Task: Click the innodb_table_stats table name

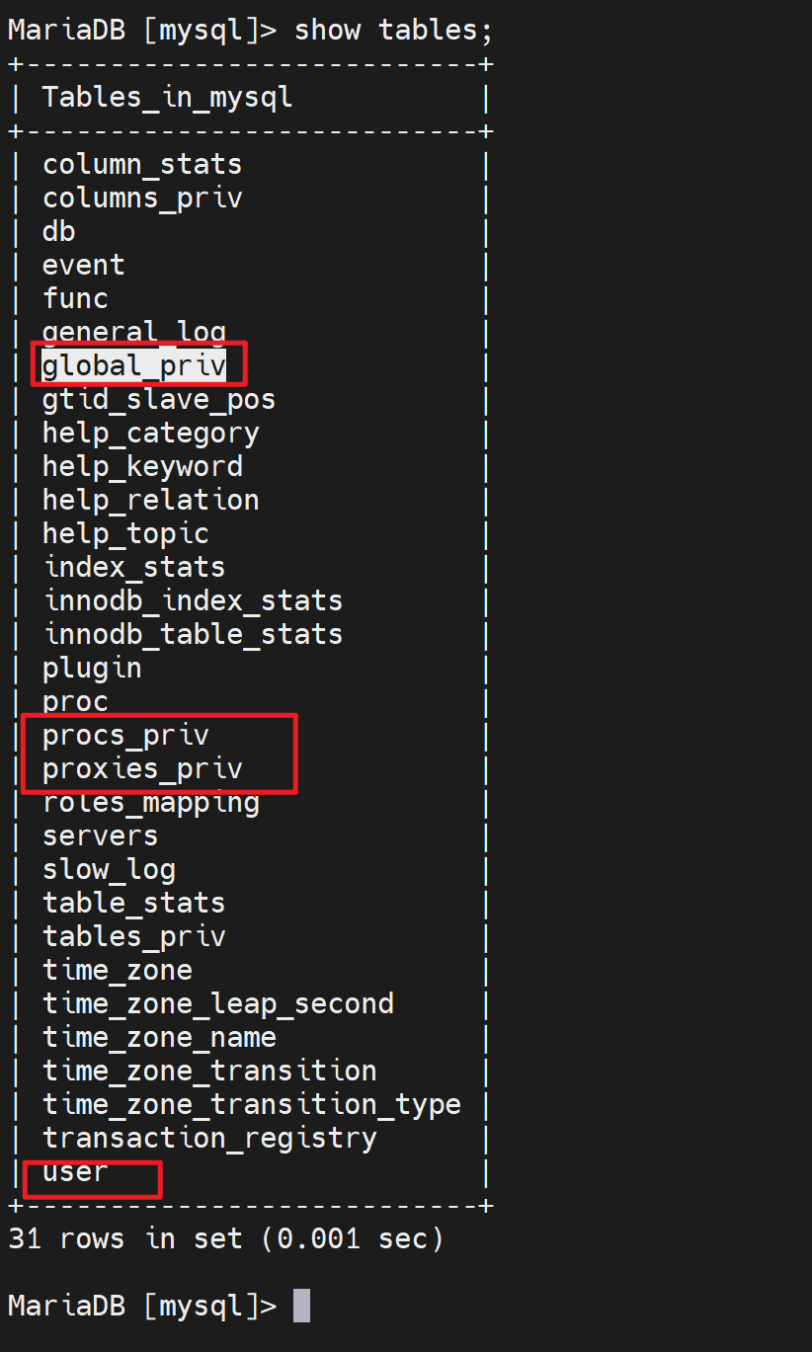Action: [193, 634]
